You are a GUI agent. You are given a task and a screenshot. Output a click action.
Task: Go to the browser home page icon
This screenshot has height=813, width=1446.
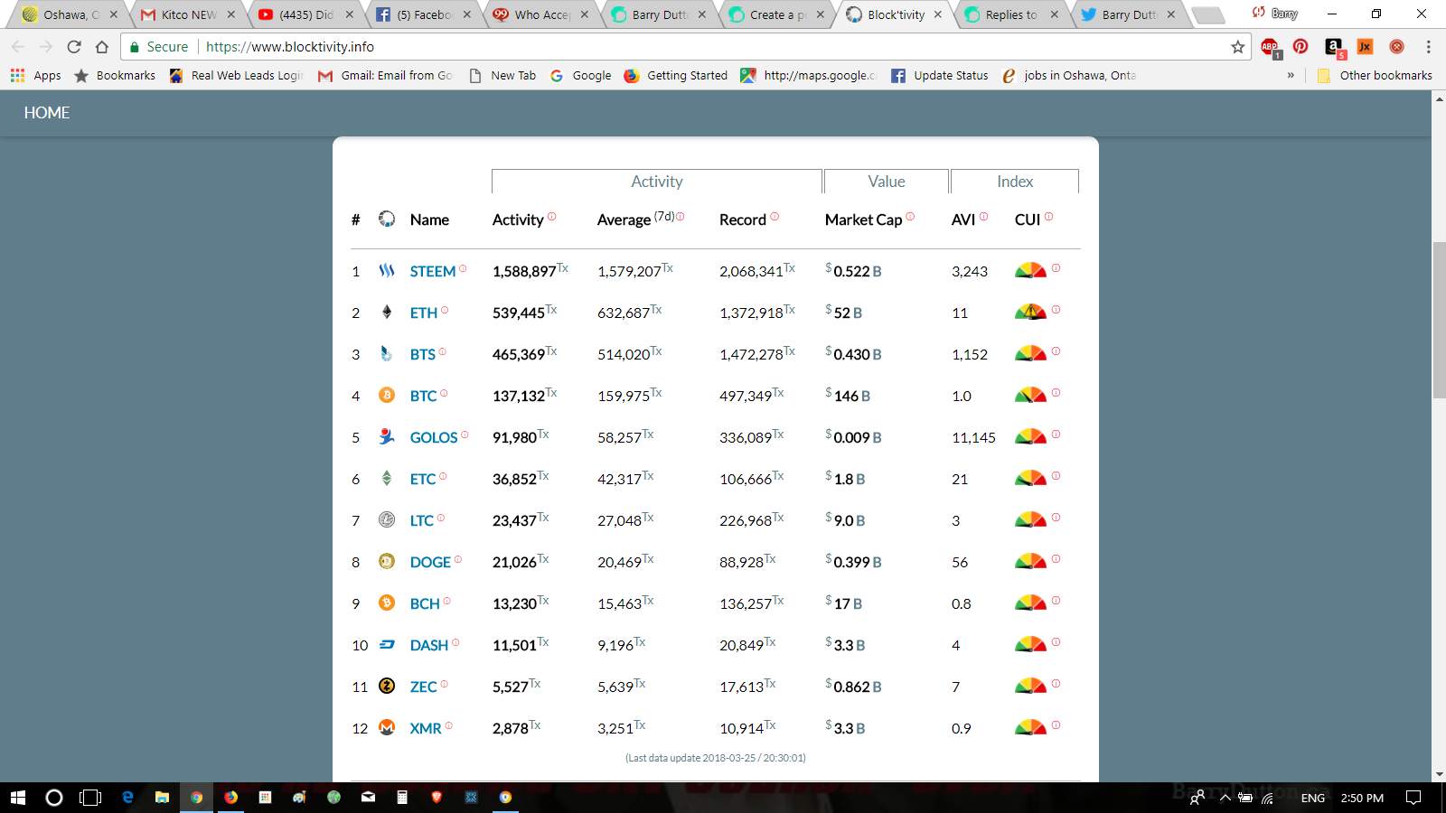tap(102, 47)
